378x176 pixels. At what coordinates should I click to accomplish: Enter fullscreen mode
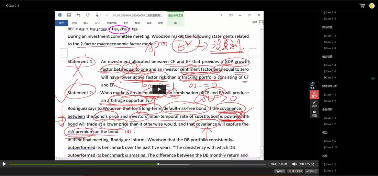point(313,164)
